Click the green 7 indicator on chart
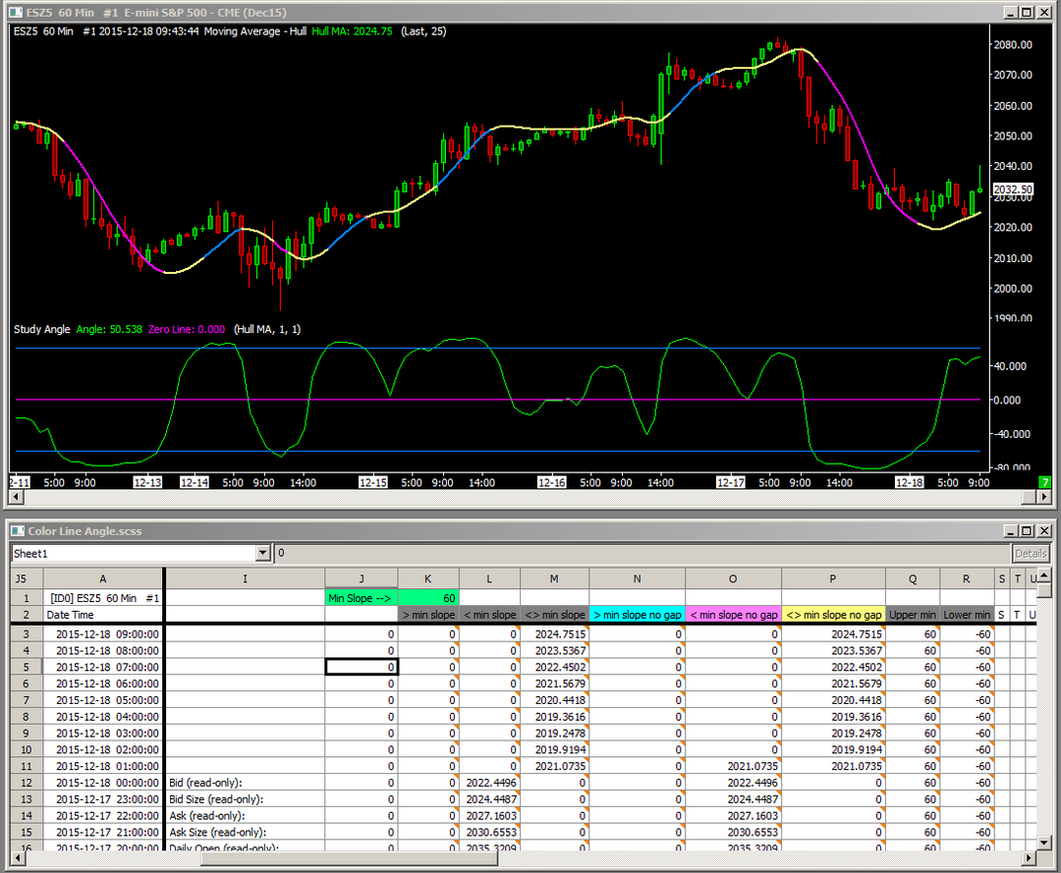 click(1044, 482)
